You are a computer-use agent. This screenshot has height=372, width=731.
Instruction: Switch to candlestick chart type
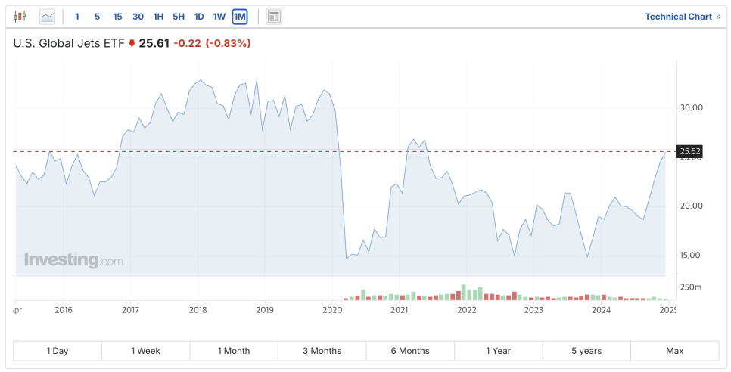tap(20, 17)
